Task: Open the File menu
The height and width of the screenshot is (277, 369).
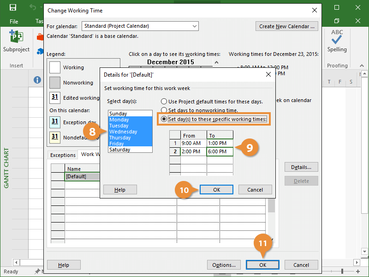Action: coord(14,21)
